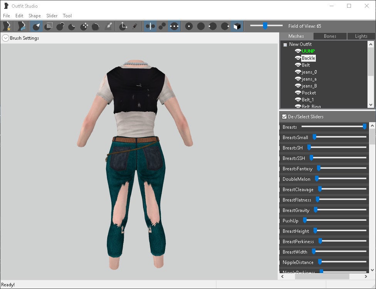Collapse the New Outfit tree node
The height and width of the screenshot is (289, 376).
click(285, 45)
